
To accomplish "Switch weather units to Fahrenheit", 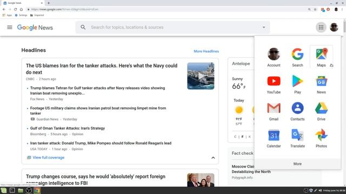I will (242, 136).
